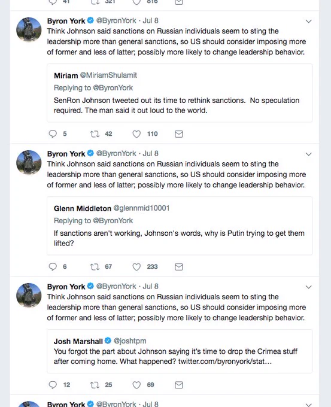The image size is (331, 407).
Task: Reply to the tweet quoting Glenn Middleton
Action: pos(53,267)
